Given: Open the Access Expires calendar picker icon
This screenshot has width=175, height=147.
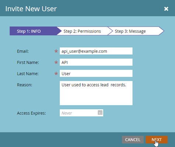Looking at the screenshot, I should 100,113.
